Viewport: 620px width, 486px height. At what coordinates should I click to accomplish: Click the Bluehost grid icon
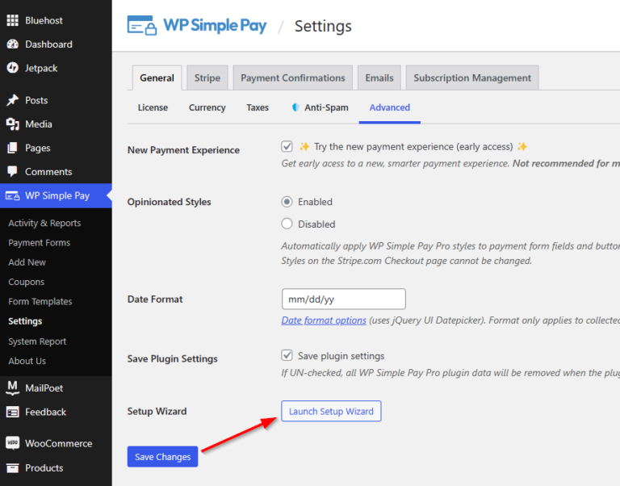click(12, 20)
